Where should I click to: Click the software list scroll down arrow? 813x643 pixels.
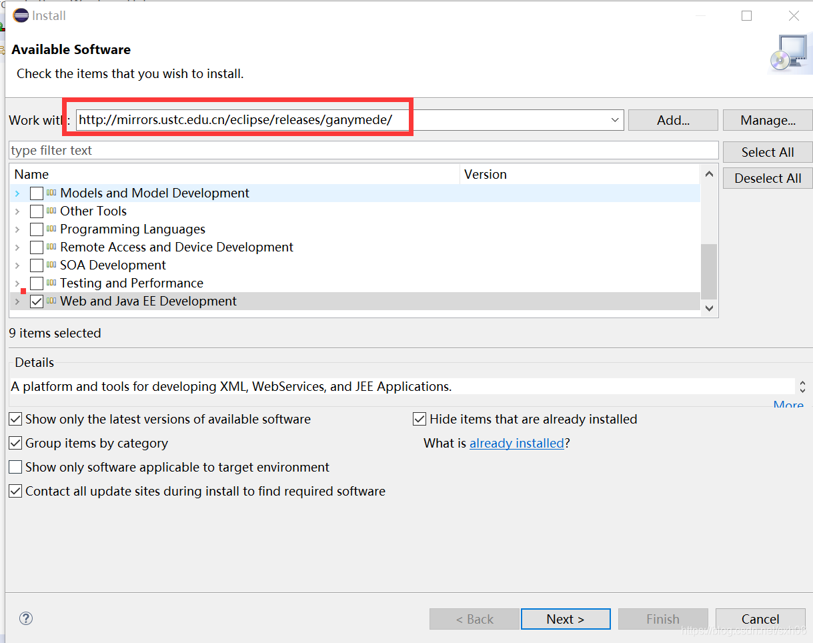tap(709, 307)
